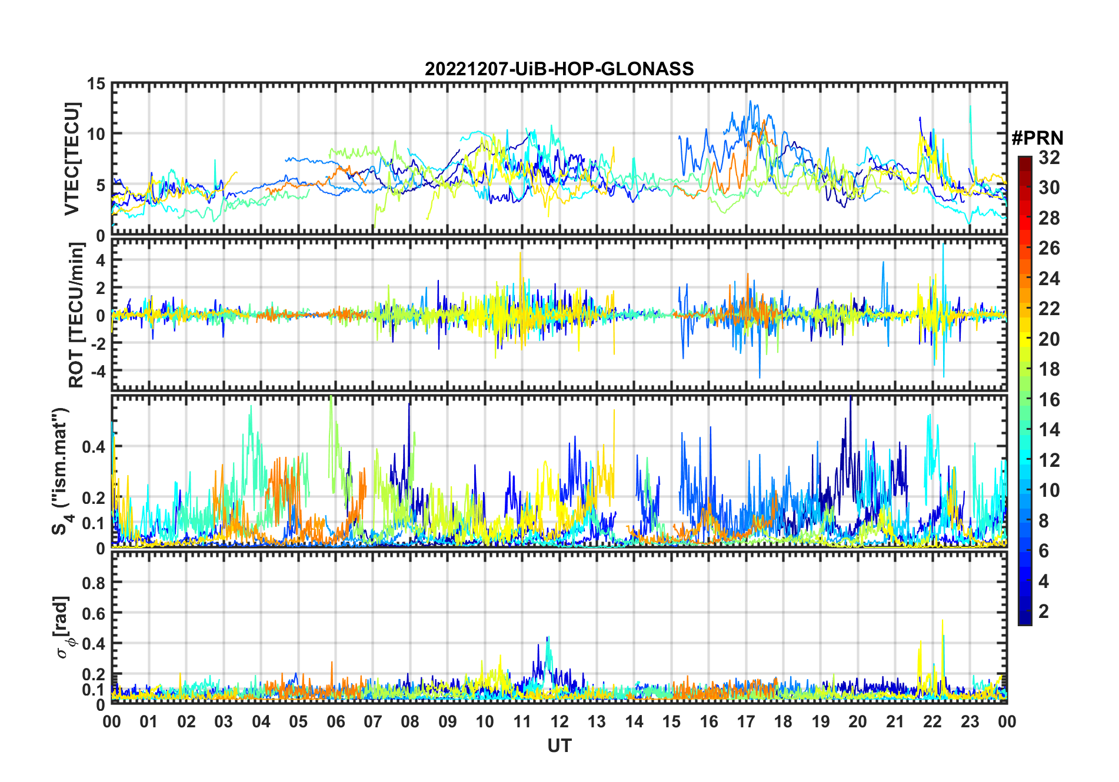Click the #PRN colorbar title
This screenshot has height=782, width=1119.
tap(1038, 138)
